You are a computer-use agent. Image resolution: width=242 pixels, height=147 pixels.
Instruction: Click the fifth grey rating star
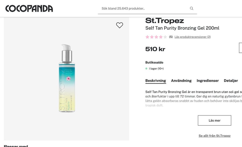click(165, 37)
